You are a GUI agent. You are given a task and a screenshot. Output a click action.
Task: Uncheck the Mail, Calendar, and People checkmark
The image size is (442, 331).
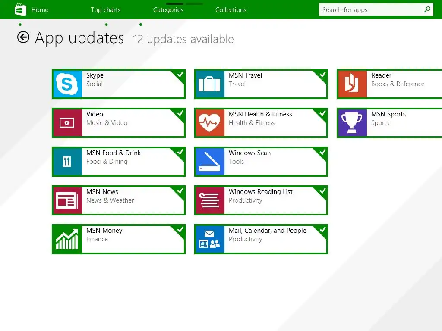pyautogui.click(x=322, y=230)
